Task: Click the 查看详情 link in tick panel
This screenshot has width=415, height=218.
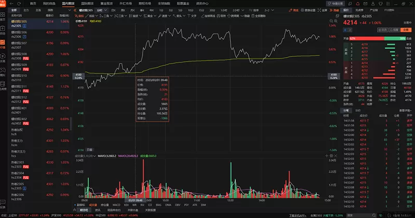Action: pos(405,110)
